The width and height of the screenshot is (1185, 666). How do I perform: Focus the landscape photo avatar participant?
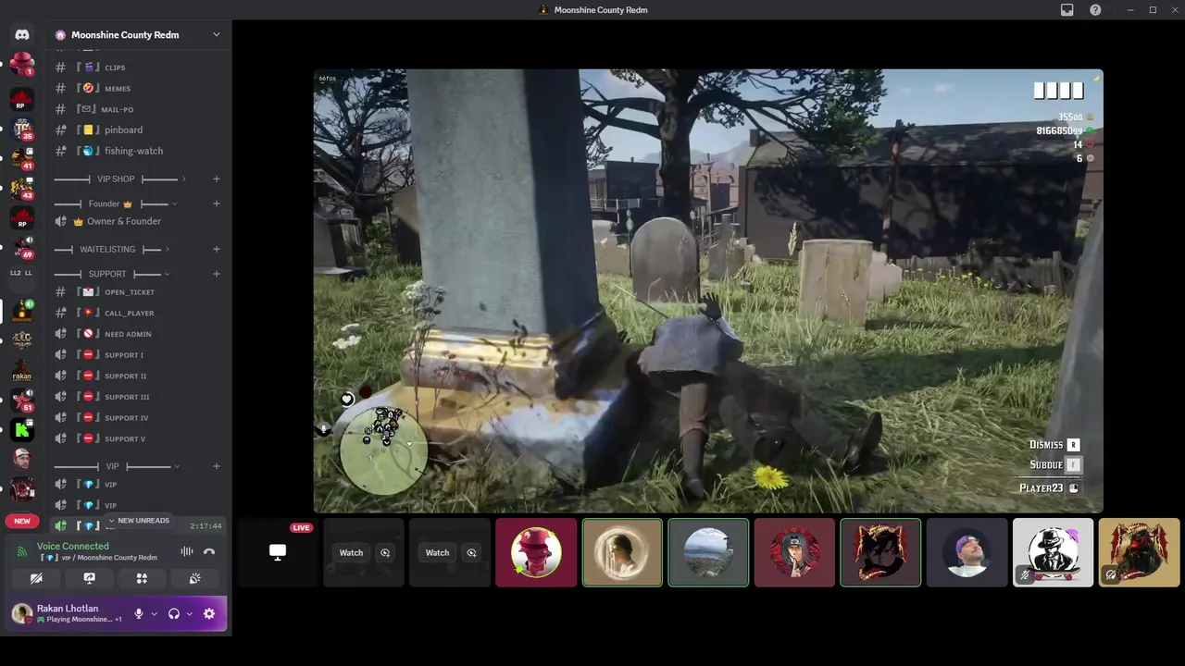coord(708,552)
